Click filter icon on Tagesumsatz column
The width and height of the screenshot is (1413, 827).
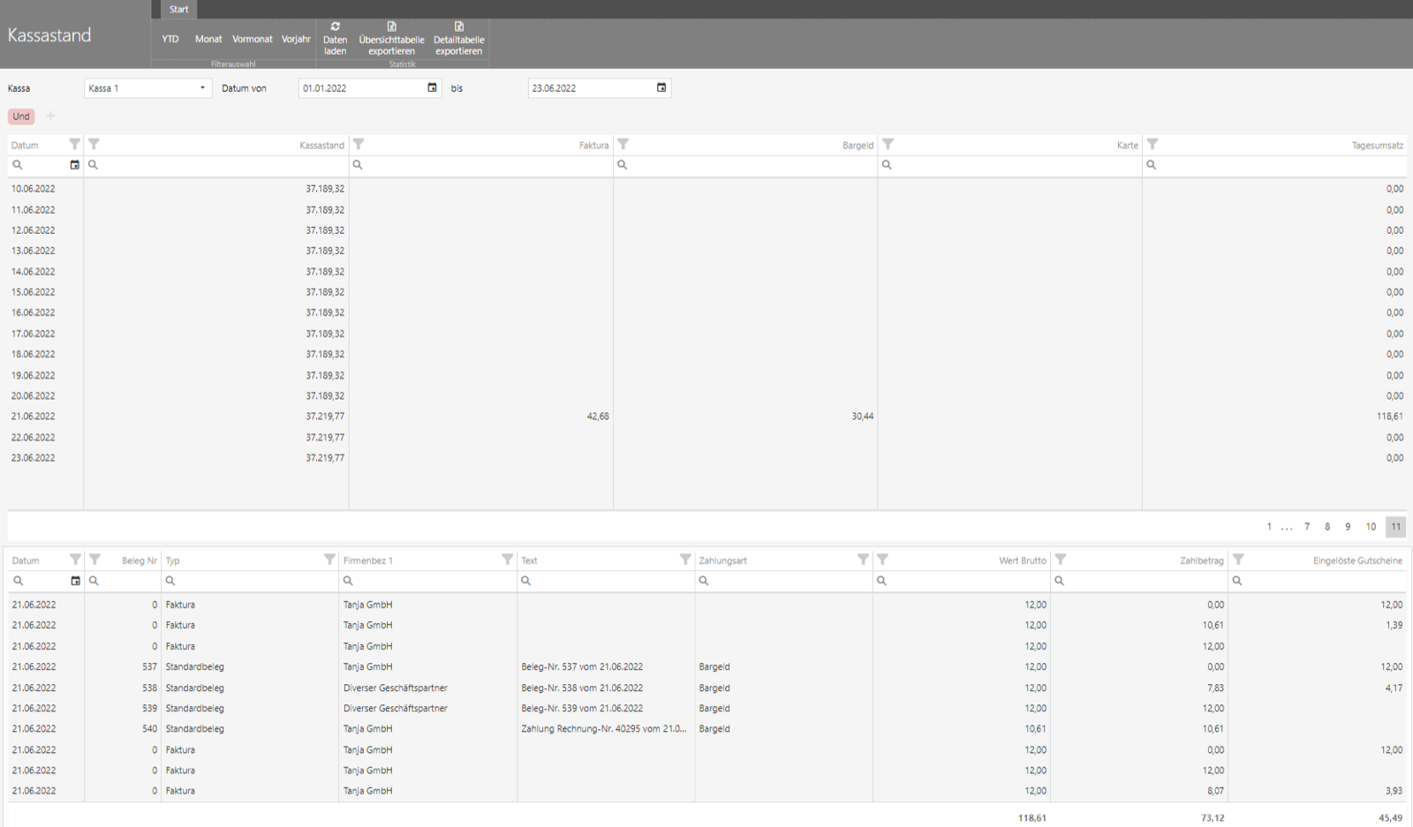tap(1152, 144)
